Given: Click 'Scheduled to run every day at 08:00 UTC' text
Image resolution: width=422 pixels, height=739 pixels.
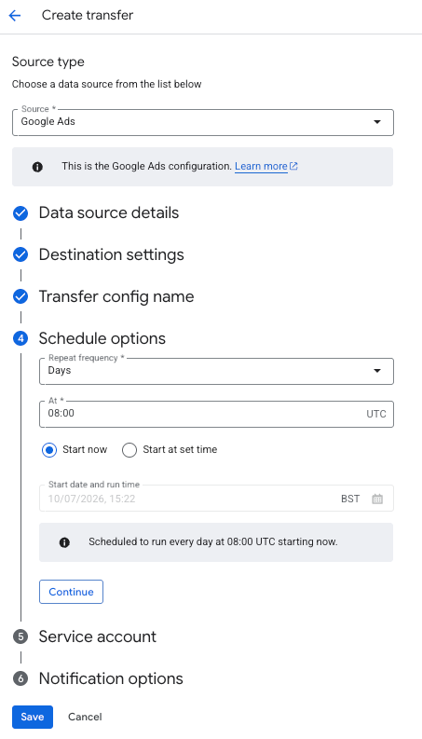Looking at the screenshot, I should [183, 542].
